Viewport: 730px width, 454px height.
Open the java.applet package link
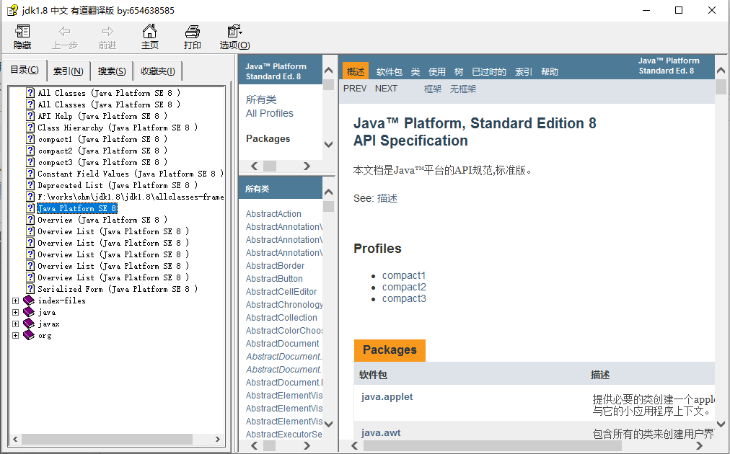[387, 396]
